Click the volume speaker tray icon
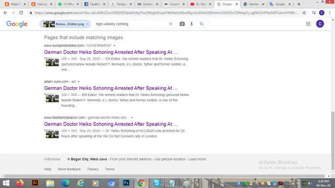The width and height of the screenshot is (335, 188). (x=310, y=183)
